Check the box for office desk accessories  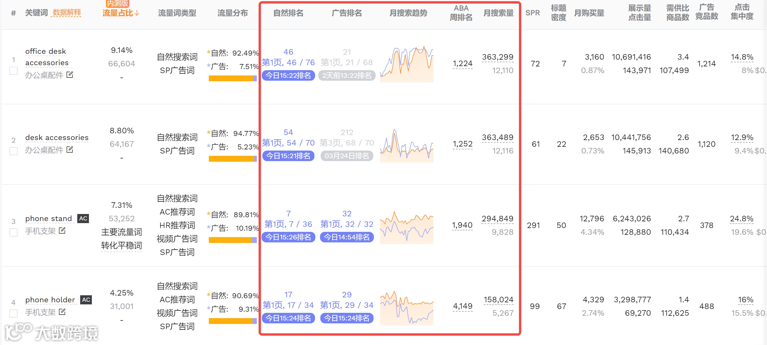[13, 71]
